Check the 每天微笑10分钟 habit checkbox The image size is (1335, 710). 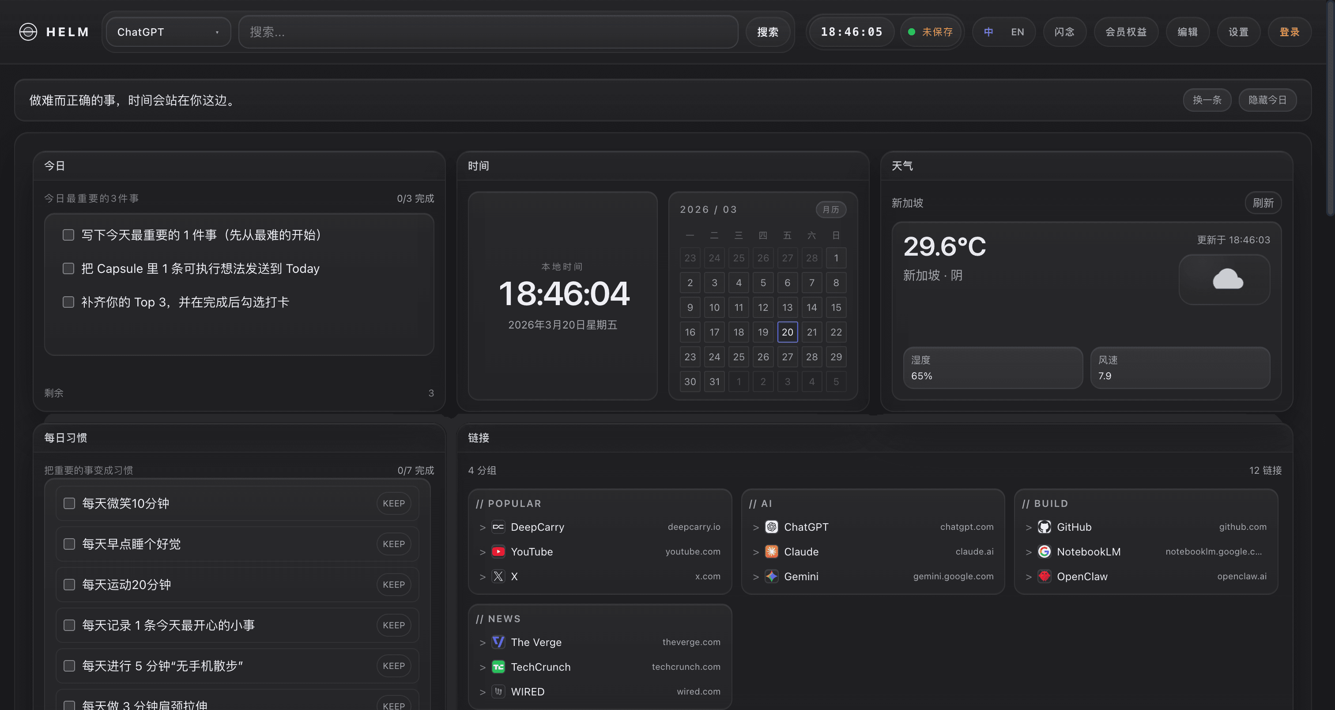[69, 503]
